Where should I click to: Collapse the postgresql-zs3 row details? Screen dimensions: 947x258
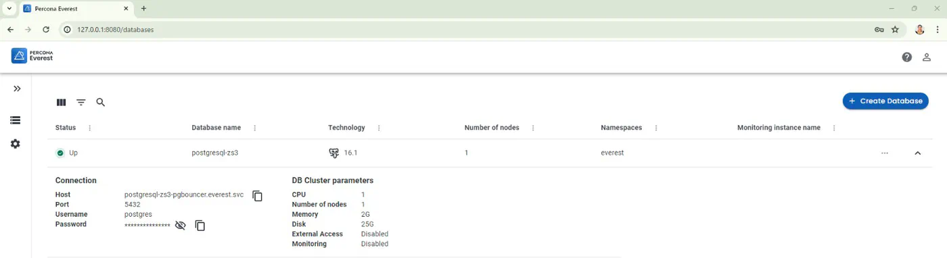(918, 153)
